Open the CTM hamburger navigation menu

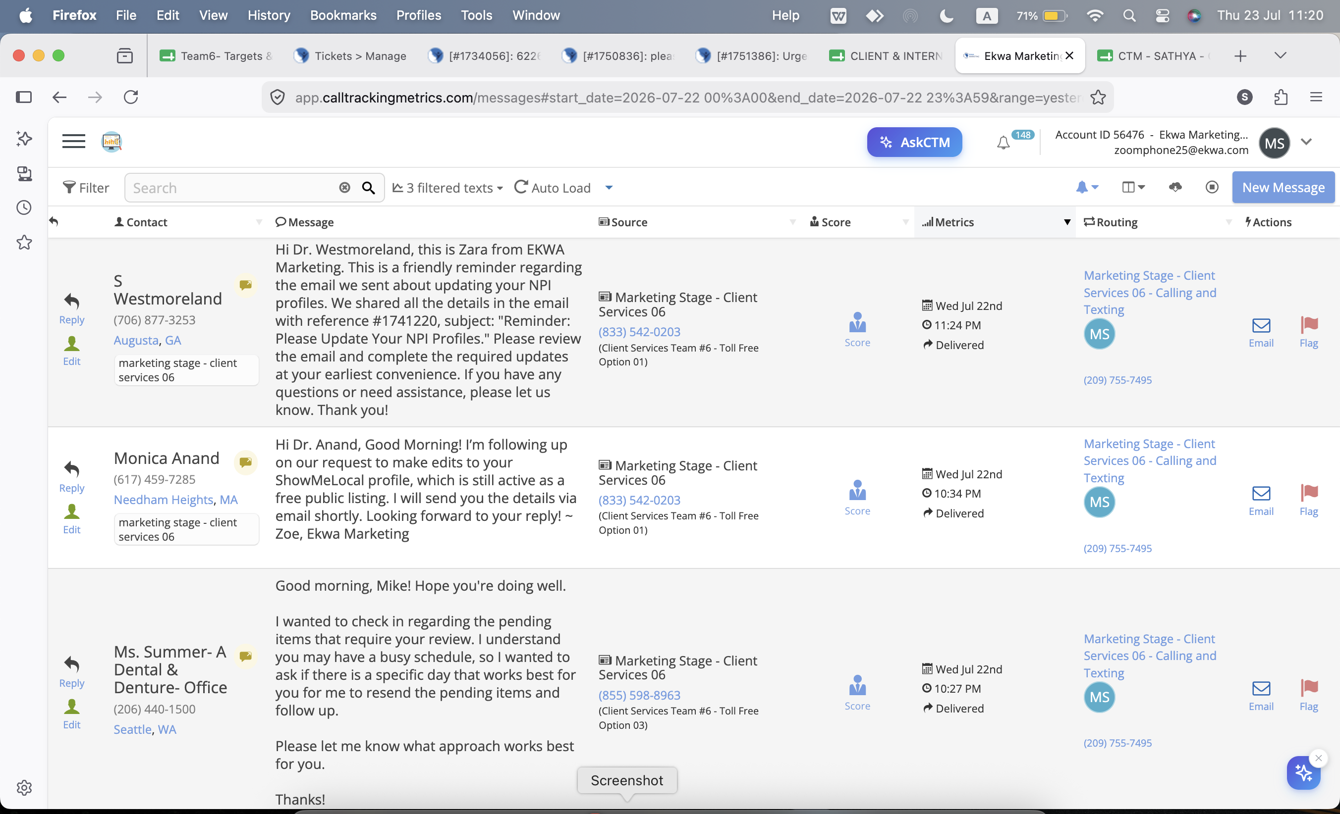(x=73, y=141)
